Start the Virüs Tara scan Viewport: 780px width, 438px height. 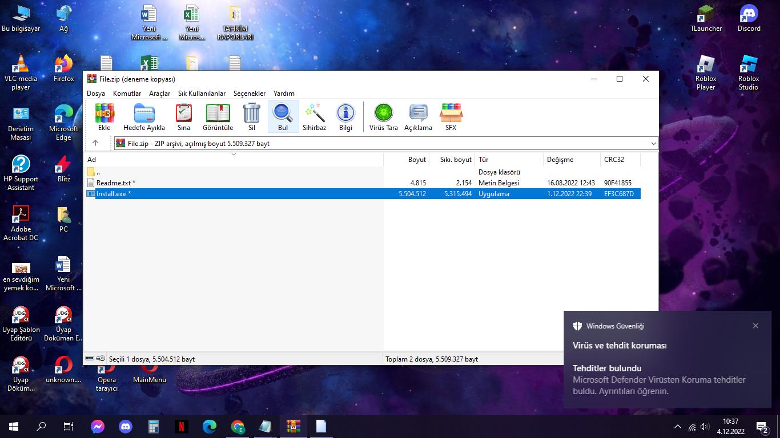383,117
